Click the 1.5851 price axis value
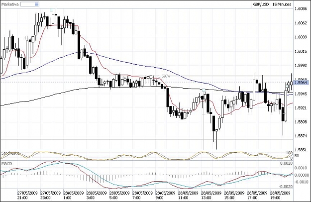The image size is (311, 202). point(301,150)
